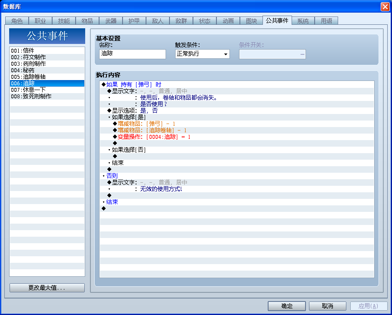Select common event 007:休息一下
392x315 pixels.
point(47,90)
